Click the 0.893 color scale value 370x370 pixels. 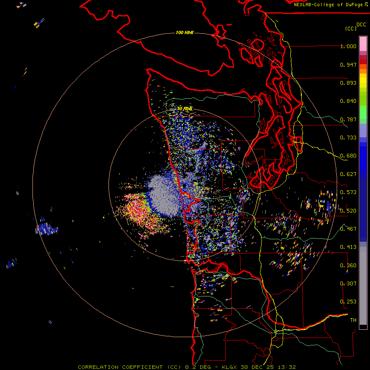pyautogui.click(x=348, y=83)
